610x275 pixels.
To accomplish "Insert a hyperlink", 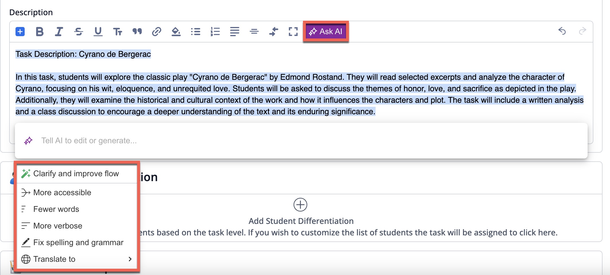I will [156, 32].
